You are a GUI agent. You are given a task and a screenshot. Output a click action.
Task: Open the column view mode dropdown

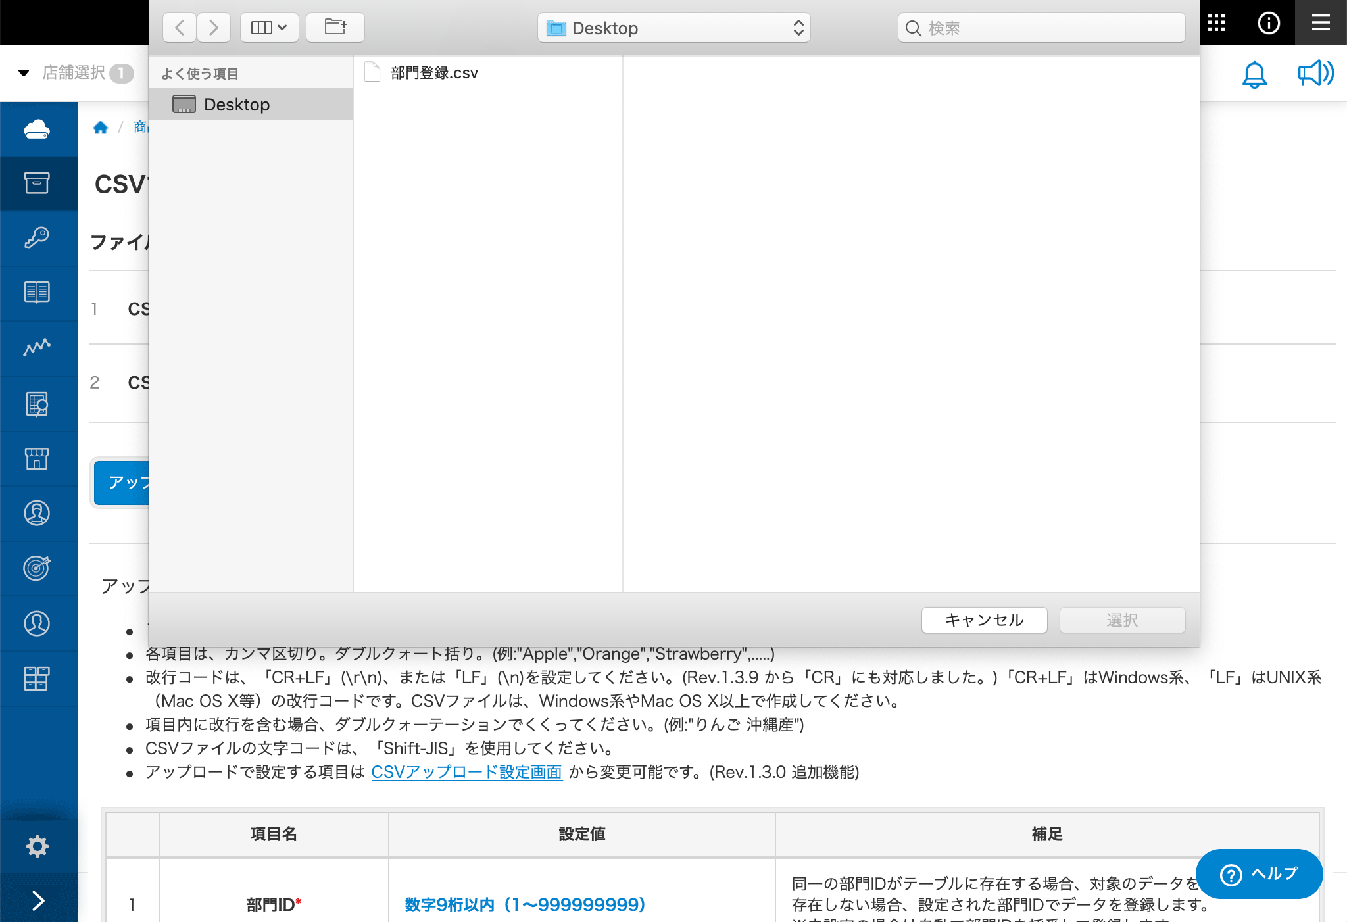[270, 28]
